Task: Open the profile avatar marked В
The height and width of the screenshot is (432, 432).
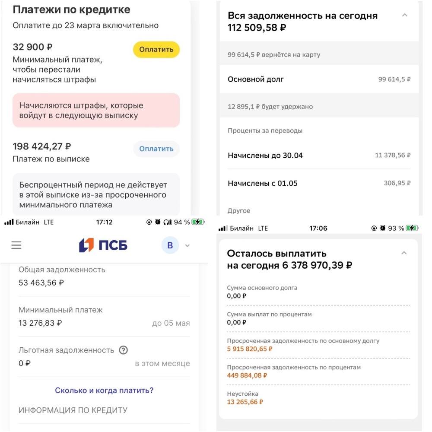Action: pos(170,245)
